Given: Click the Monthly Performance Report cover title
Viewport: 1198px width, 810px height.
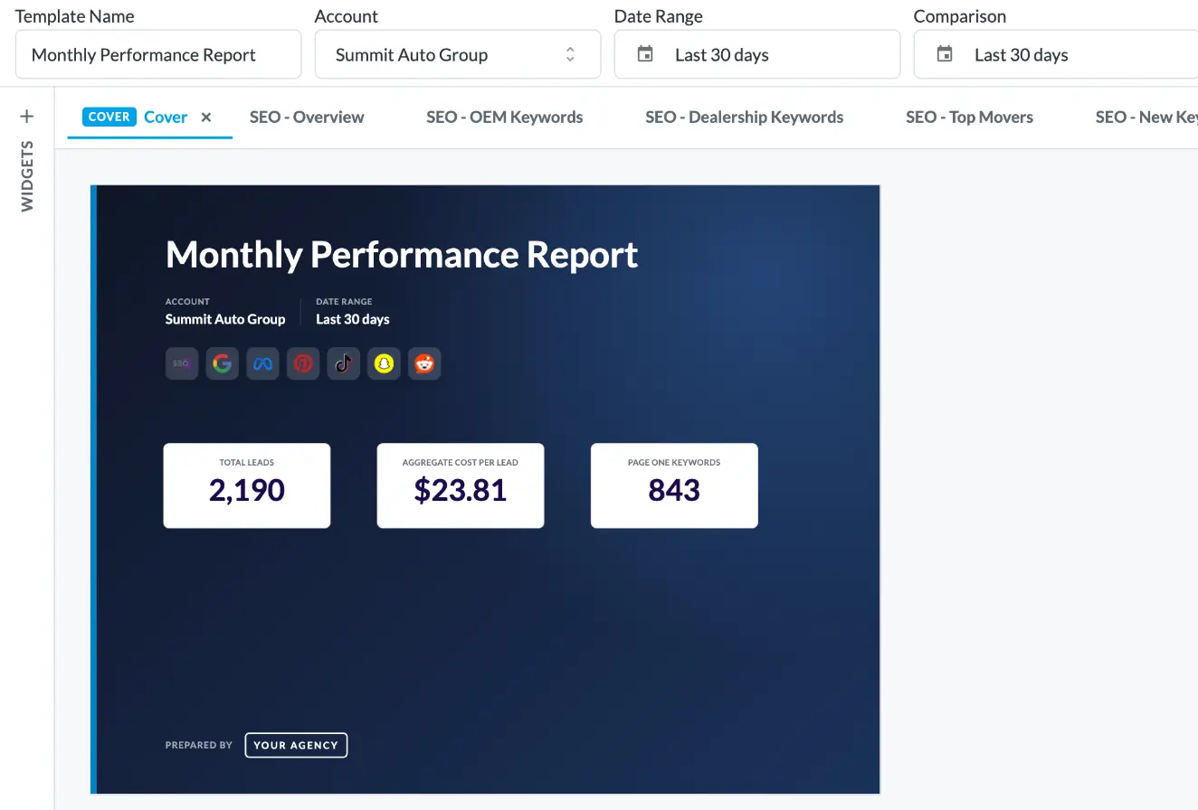Looking at the screenshot, I should click(x=402, y=255).
